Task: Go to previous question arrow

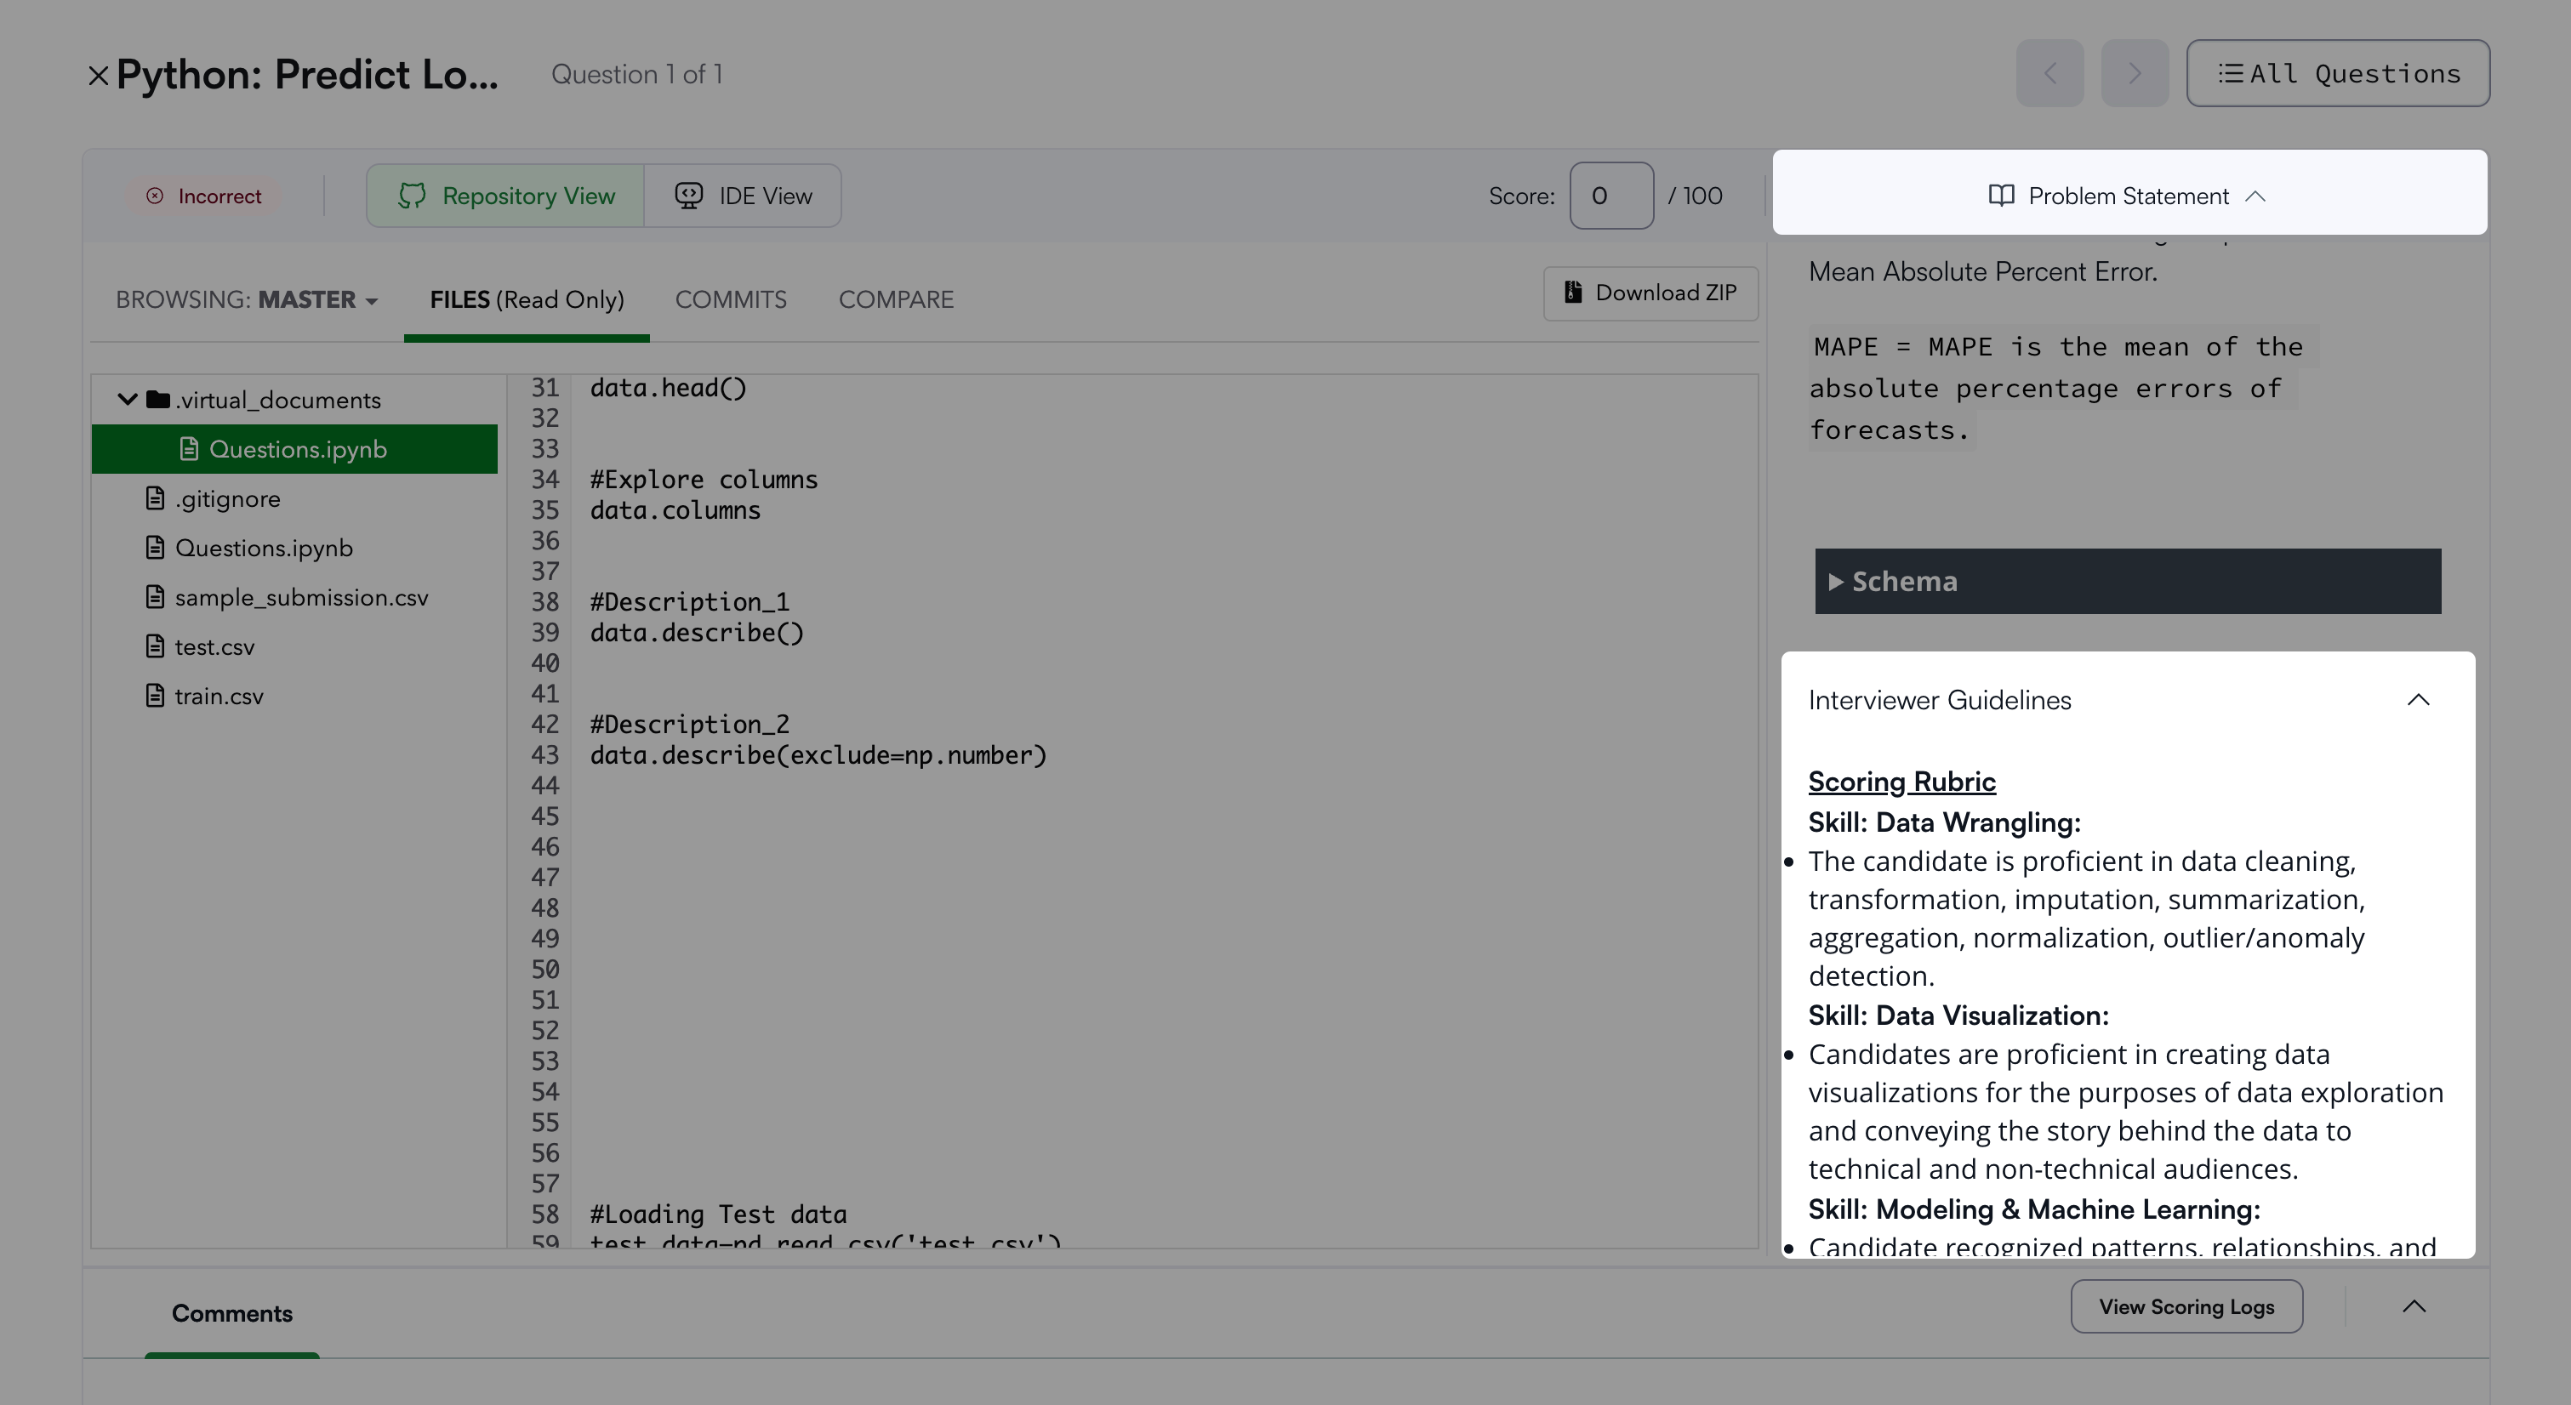Action: (x=2049, y=74)
